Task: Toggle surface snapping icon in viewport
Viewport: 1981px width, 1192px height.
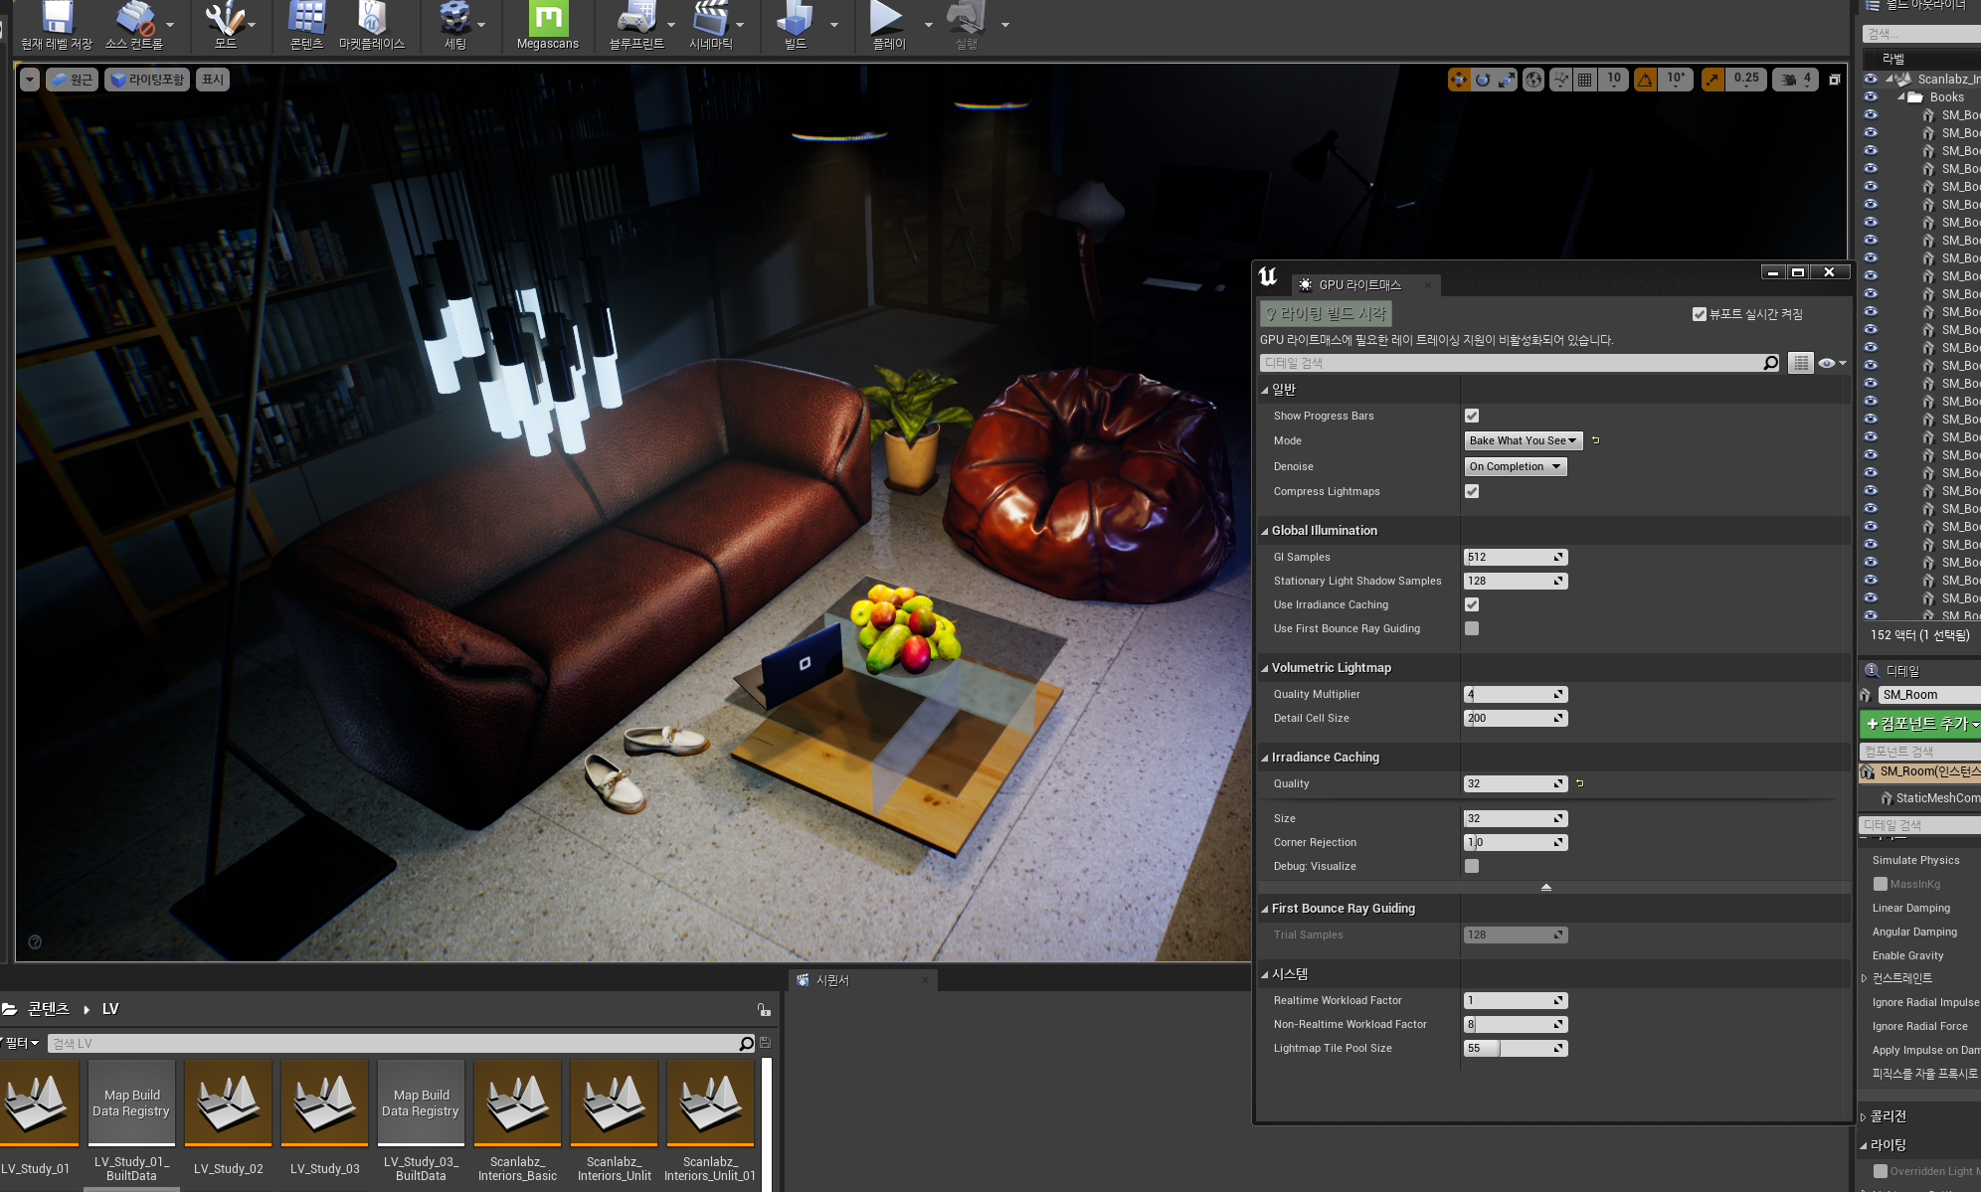Action: pyautogui.click(x=1560, y=80)
